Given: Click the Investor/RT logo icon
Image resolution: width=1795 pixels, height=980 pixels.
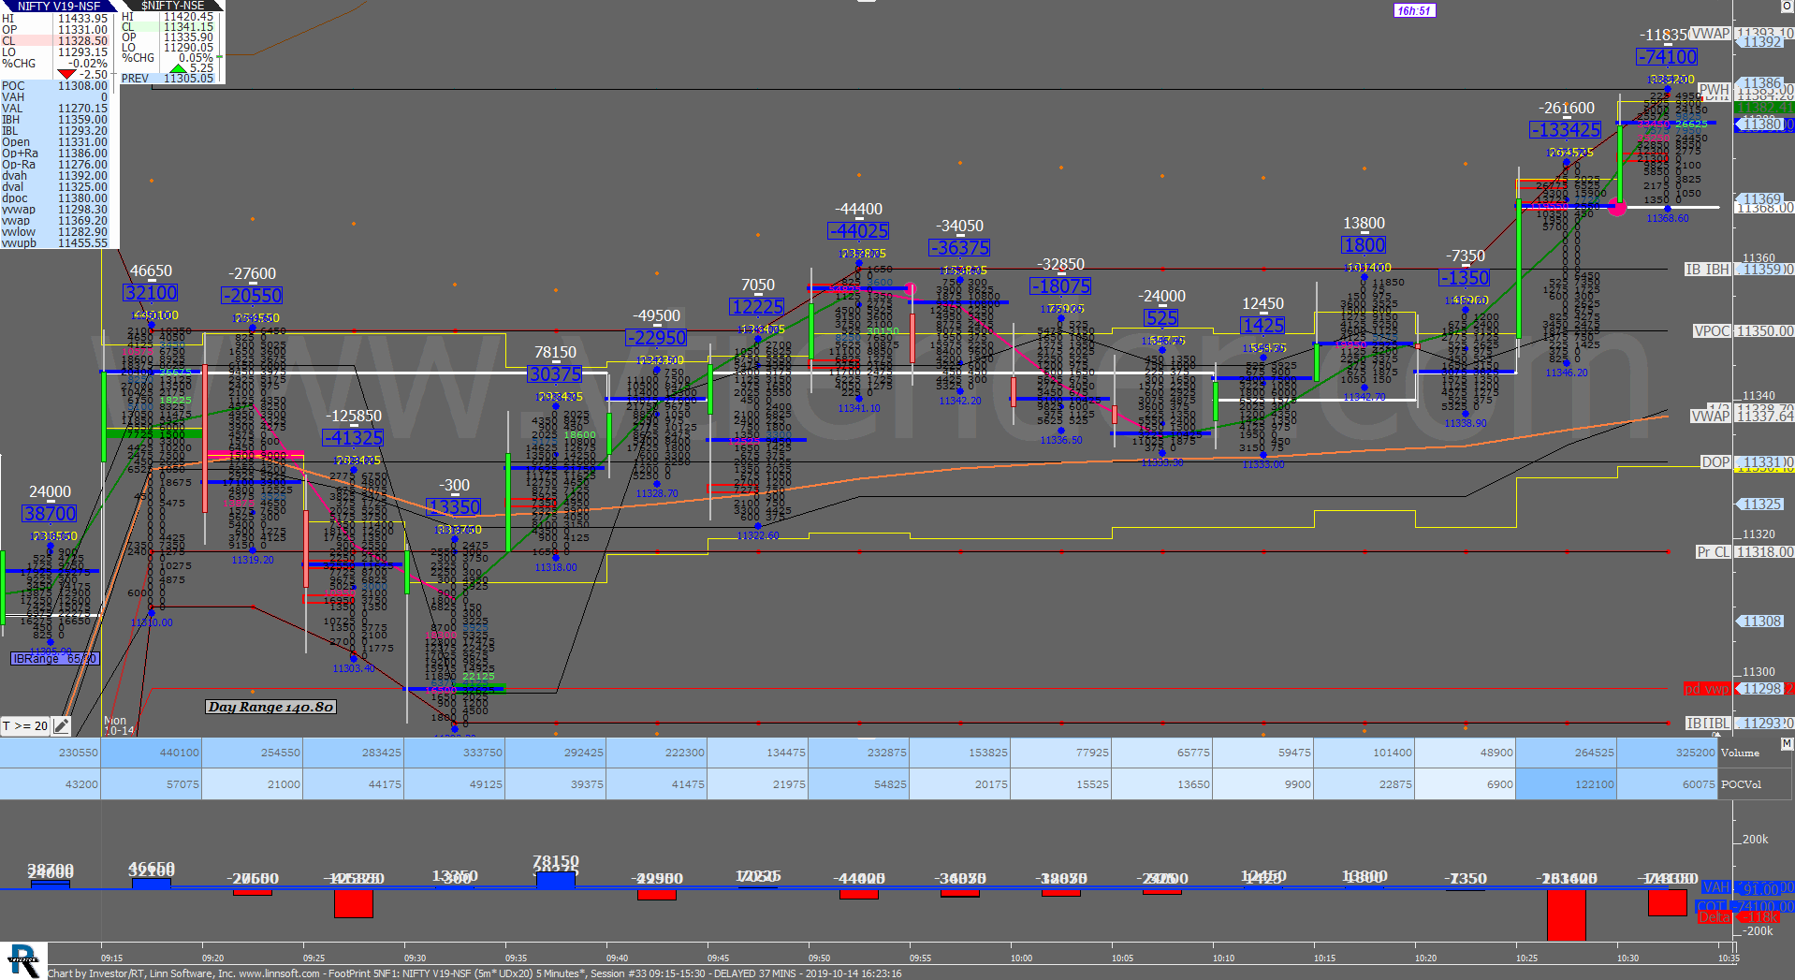Looking at the screenshot, I should (22, 961).
